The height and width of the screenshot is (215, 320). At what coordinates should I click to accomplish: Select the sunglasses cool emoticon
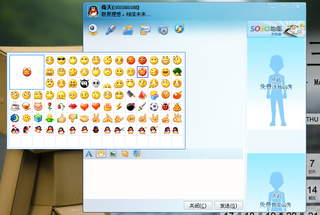click(61, 60)
